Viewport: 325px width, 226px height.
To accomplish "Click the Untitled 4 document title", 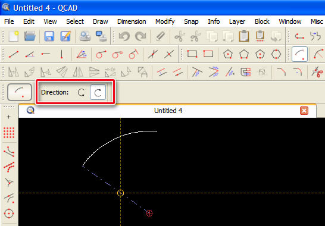I will point(168,111).
